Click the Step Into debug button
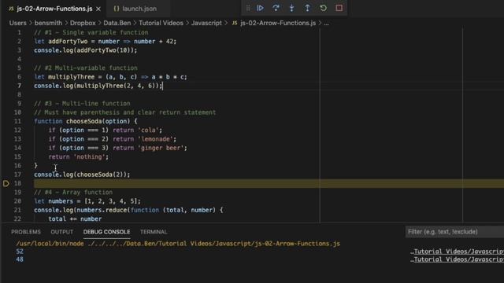Screen dimensions: 504x283 (x=291, y=8)
